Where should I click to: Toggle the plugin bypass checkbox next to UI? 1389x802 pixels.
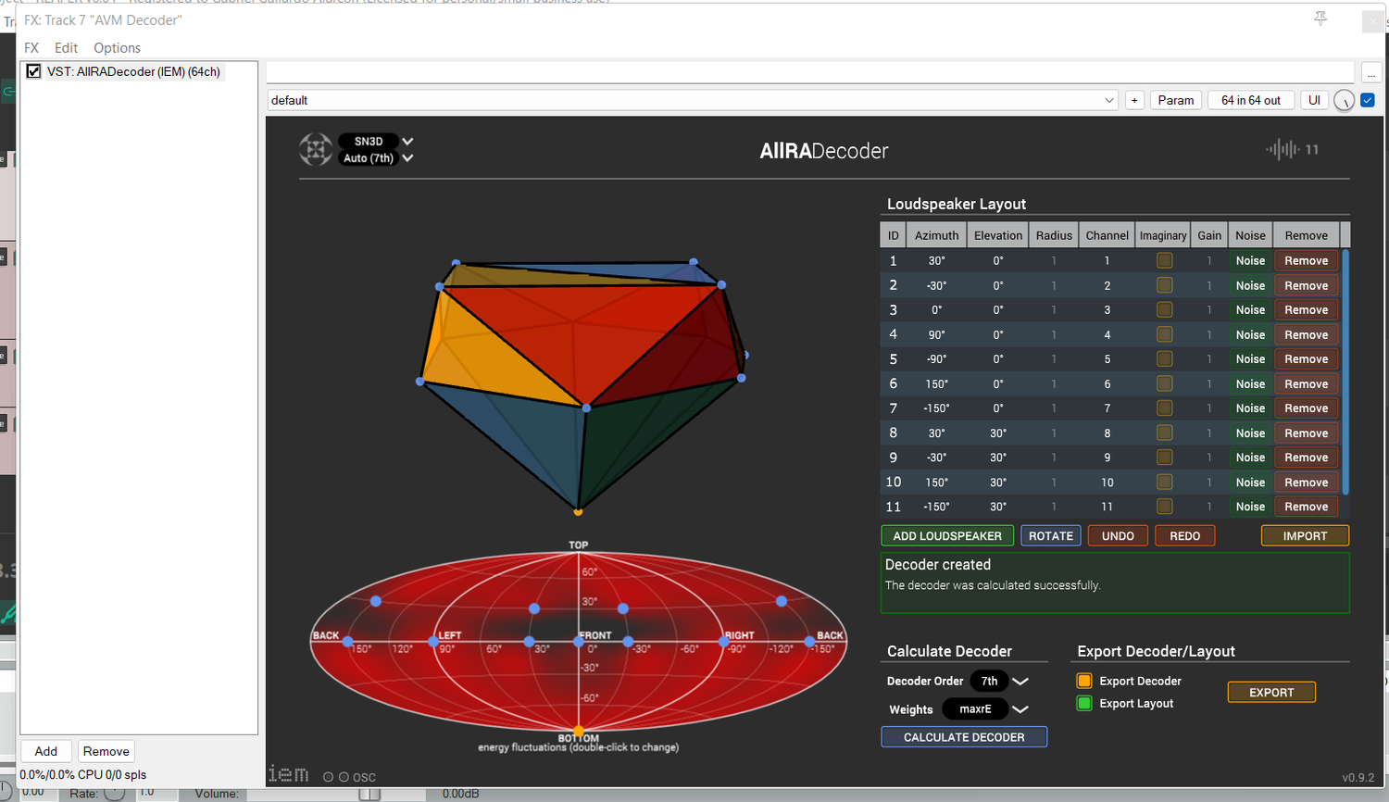coord(1368,100)
